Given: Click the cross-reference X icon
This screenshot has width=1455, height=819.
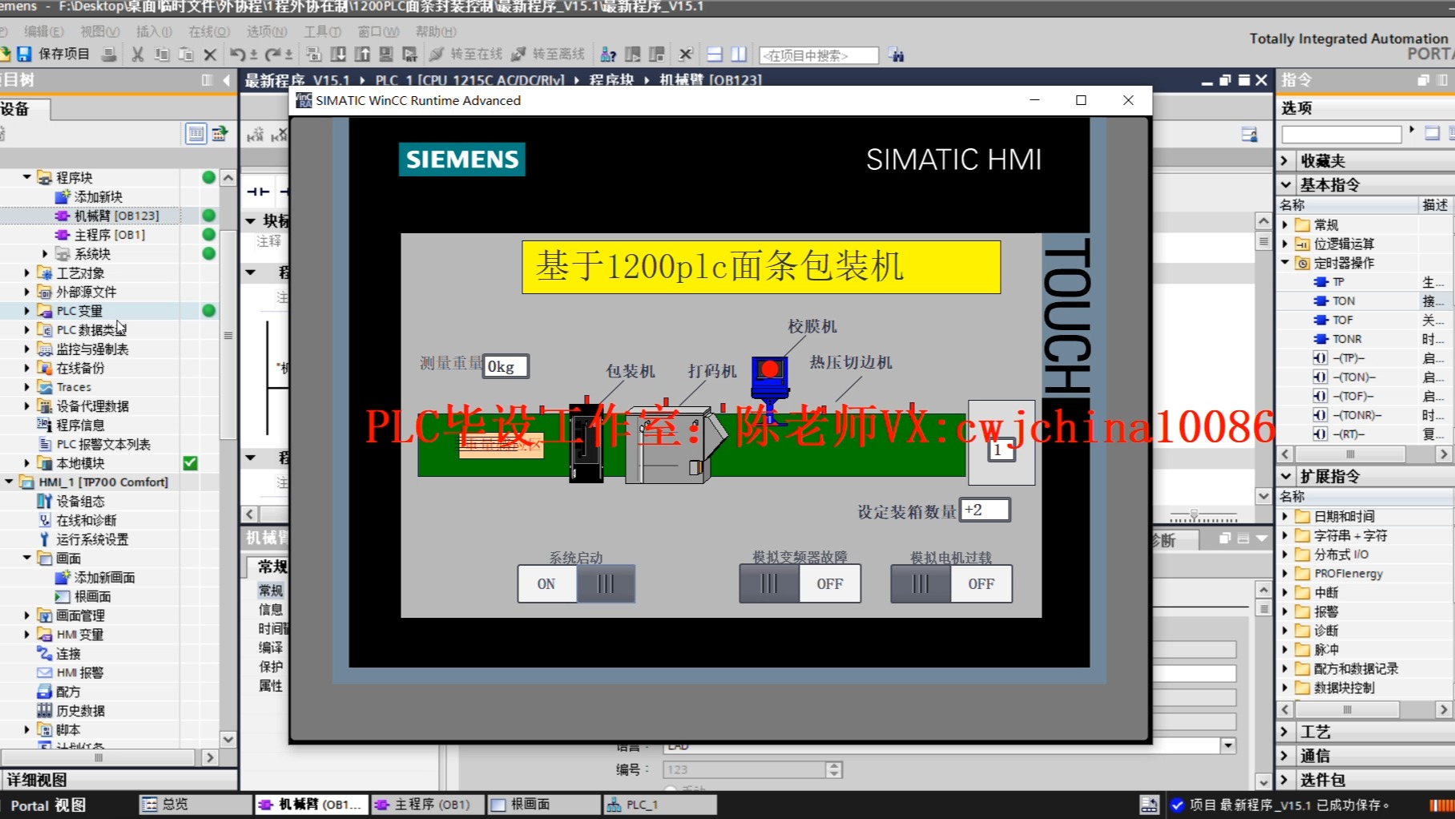Looking at the screenshot, I should coord(685,54).
